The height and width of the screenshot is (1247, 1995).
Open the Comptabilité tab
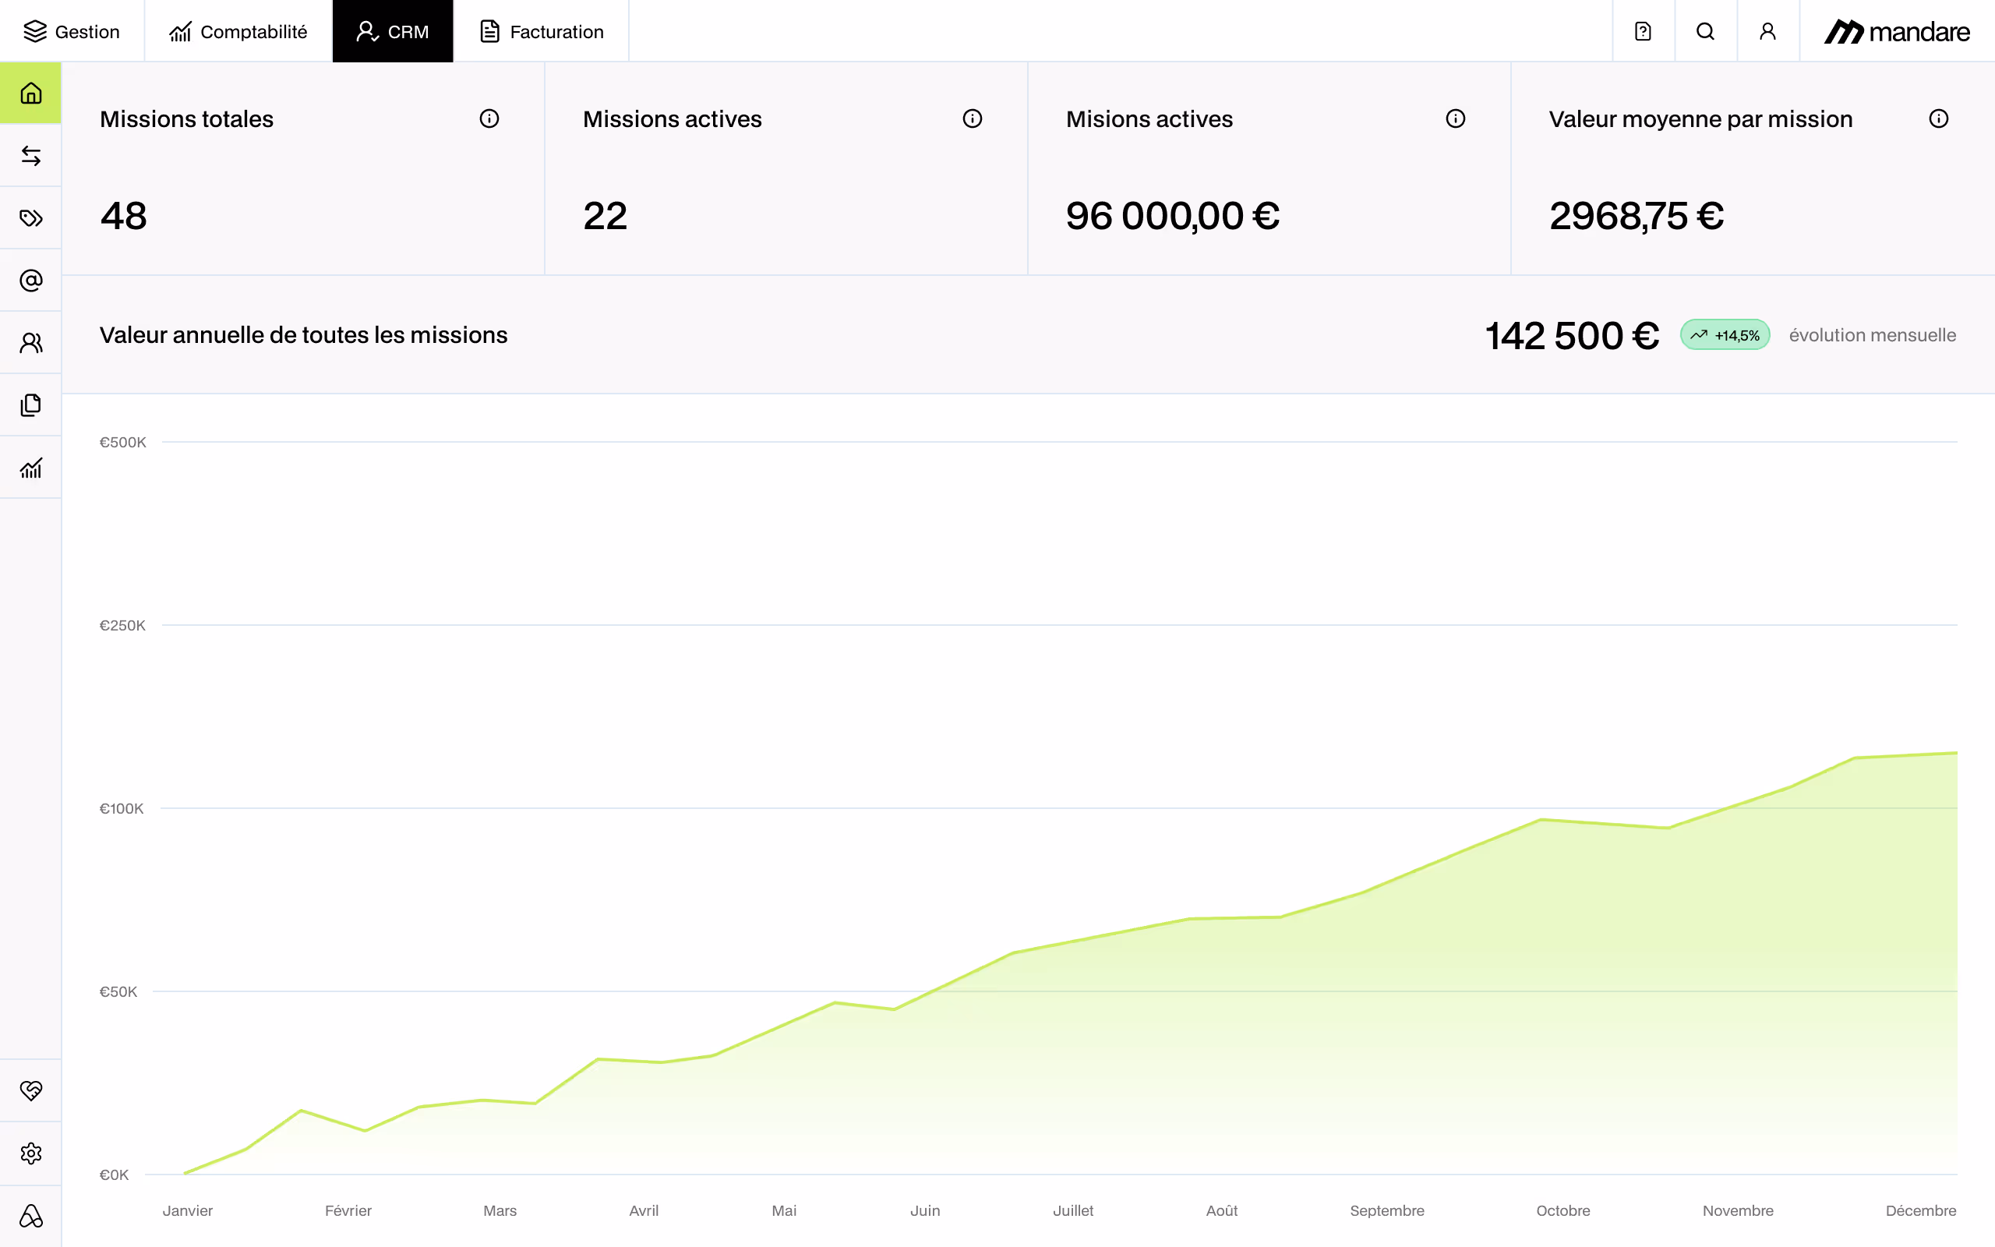238,31
